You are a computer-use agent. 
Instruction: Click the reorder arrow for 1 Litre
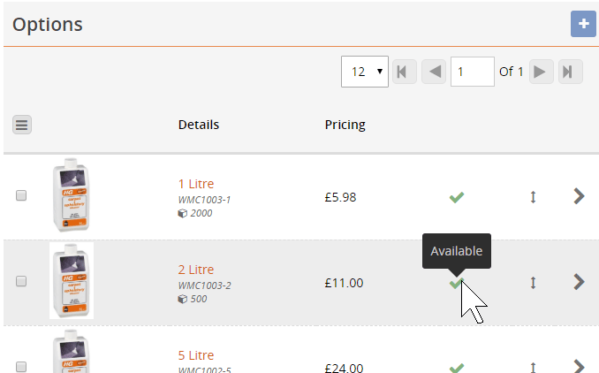[x=533, y=197]
